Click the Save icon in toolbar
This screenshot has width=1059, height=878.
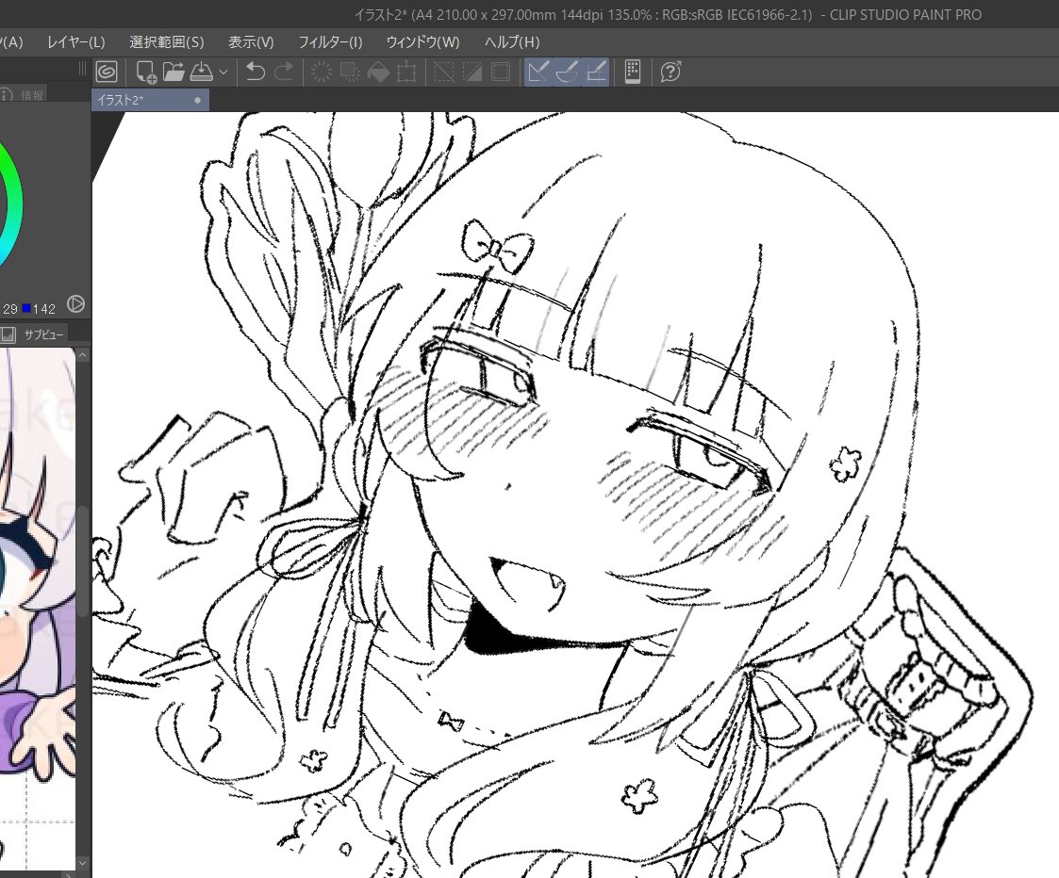click(201, 72)
